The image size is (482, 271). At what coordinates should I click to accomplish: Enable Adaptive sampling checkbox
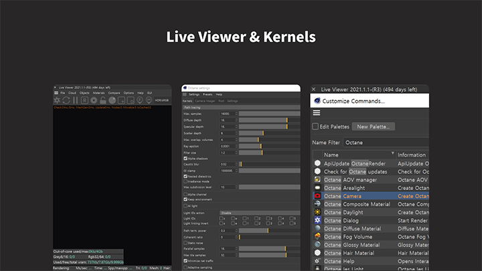coord(185,267)
